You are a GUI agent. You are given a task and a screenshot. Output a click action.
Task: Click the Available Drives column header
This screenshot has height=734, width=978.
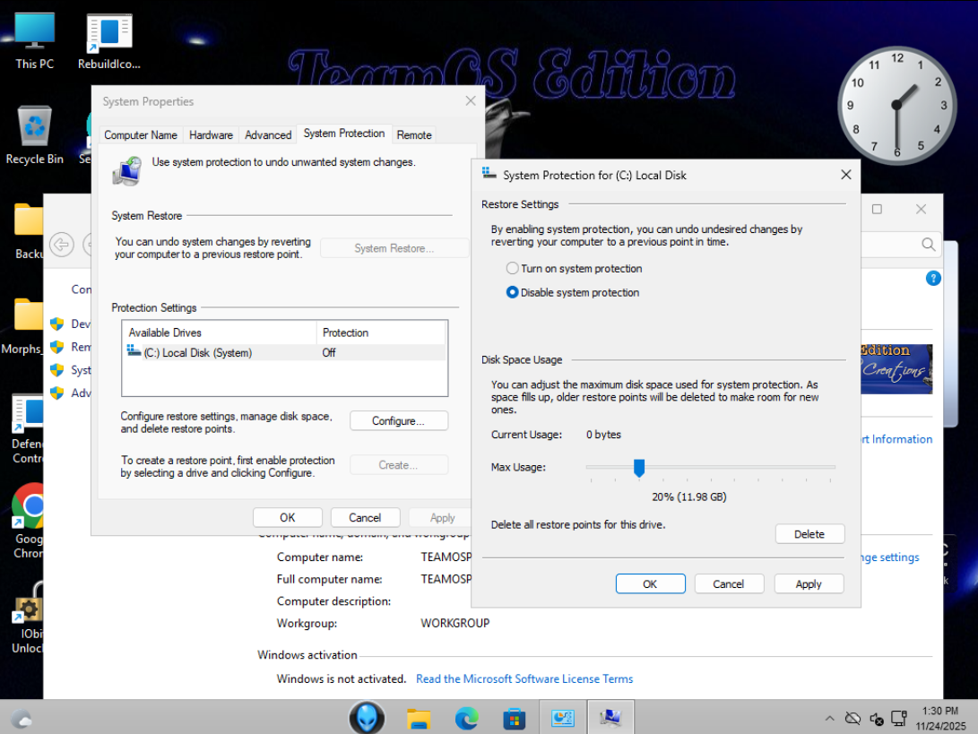click(x=220, y=332)
